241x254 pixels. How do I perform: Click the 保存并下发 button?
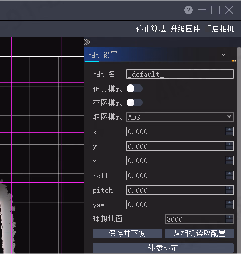[x=127, y=233]
